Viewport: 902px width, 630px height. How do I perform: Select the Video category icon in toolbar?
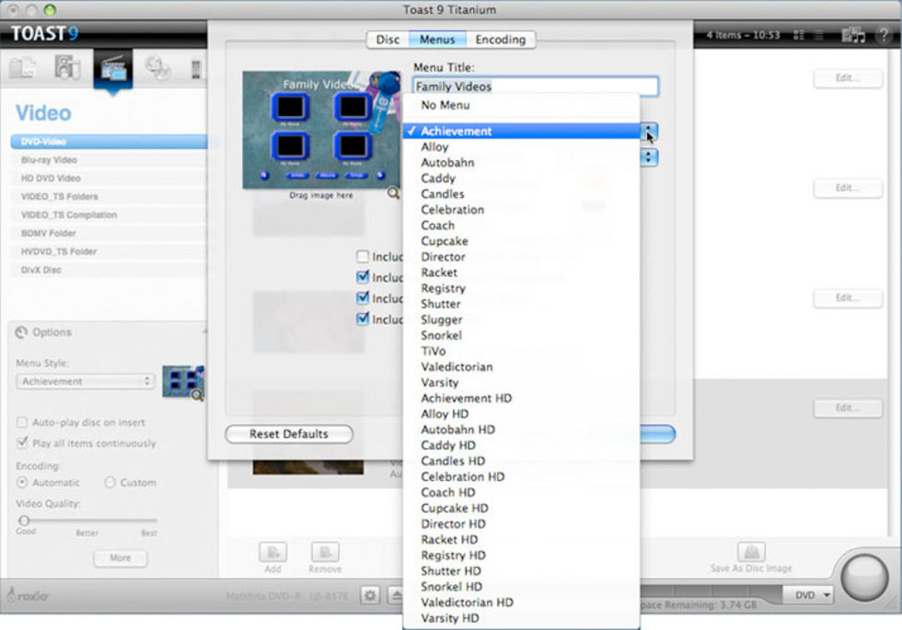(x=113, y=69)
